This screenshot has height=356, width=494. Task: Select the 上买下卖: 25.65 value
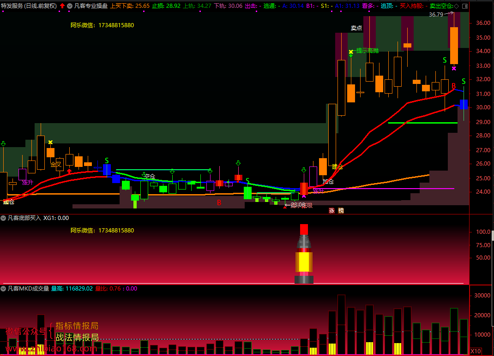(x=130, y=6)
